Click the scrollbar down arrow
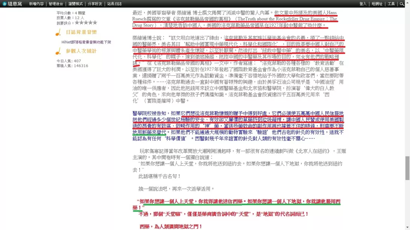 click(x=407, y=228)
